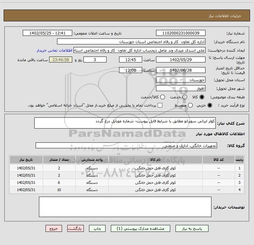Click the اطلاعات کالاهای مورد نیاز heading
Screen dimensions: 254x245
pos(220,134)
